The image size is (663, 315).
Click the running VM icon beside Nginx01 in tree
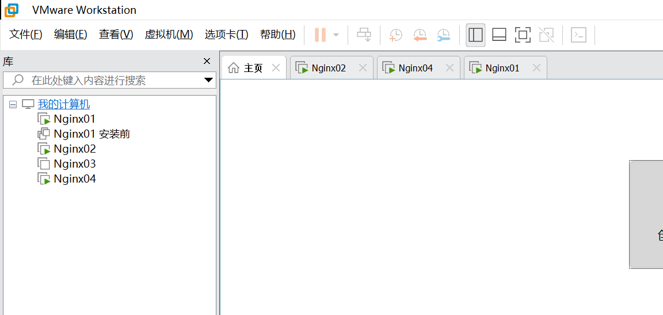coord(44,119)
